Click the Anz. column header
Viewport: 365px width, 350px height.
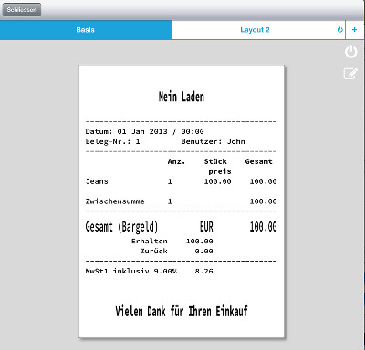click(x=176, y=161)
